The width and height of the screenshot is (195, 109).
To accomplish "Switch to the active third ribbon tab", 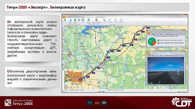I will pos(90,17).
